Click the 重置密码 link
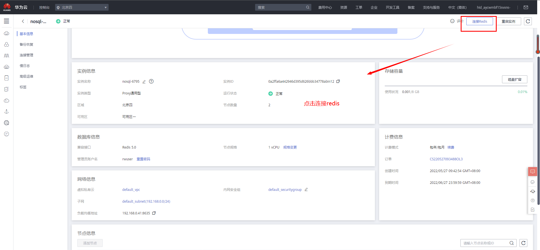Viewport: 540px width, 250px height. click(x=143, y=159)
